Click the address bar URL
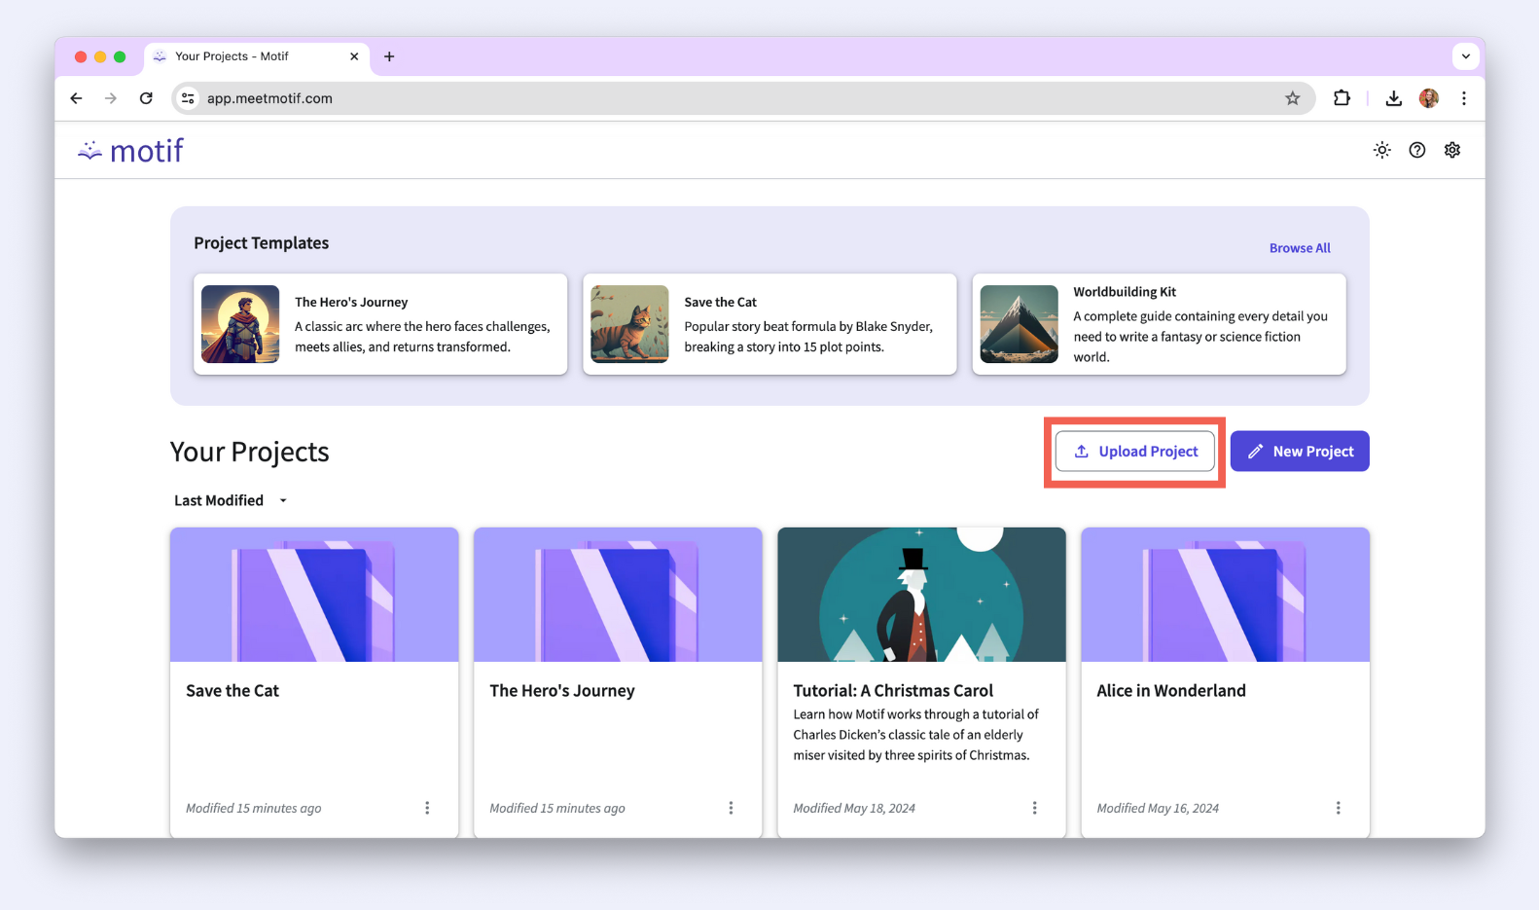This screenshot has width=1539, height=910. point(269,98)
